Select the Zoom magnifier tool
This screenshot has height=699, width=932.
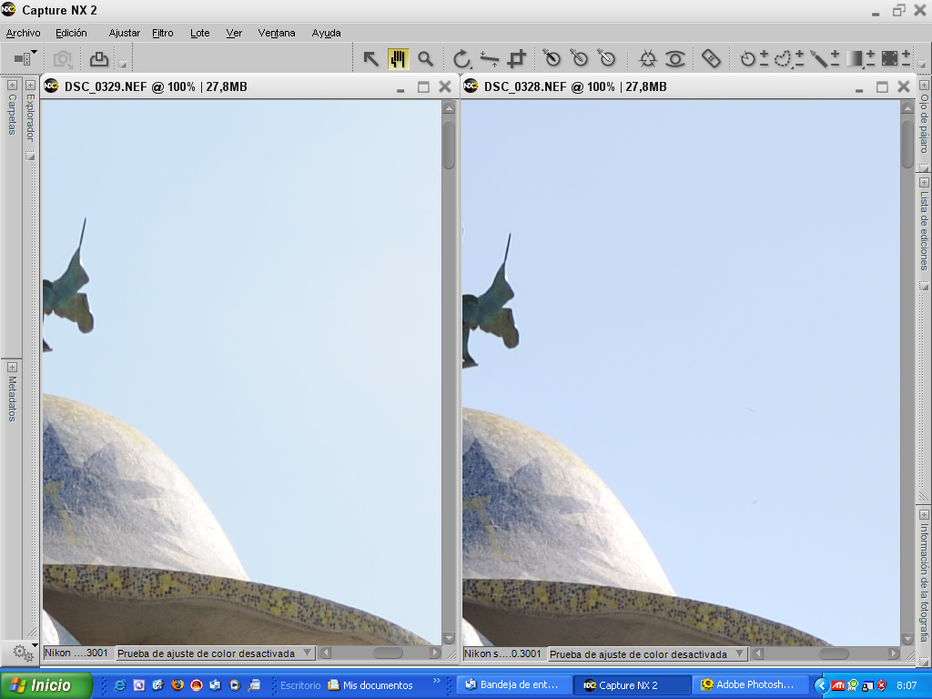point(425,59)
